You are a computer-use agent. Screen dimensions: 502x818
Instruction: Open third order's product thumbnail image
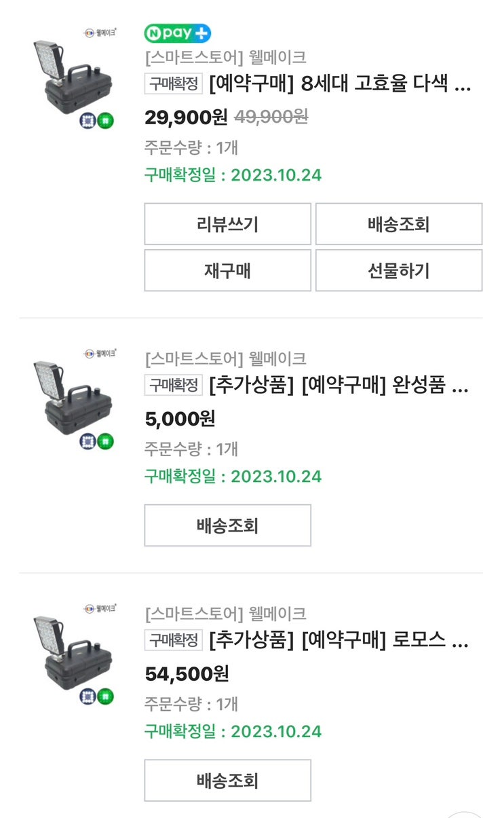(75, 654)
